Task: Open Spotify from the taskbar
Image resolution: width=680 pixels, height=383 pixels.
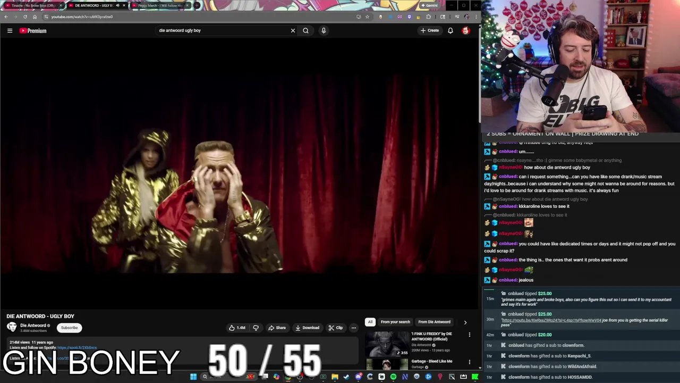Action: click(x=393, y=377)
